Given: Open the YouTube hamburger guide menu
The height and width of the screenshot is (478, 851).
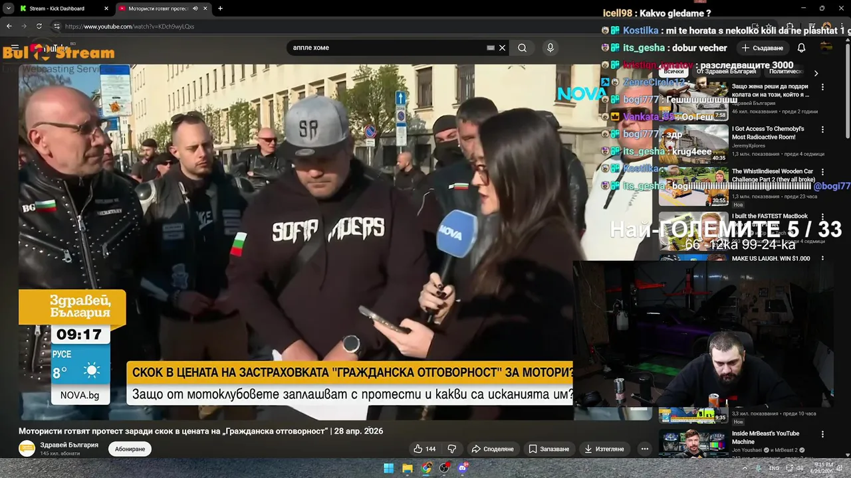Looking at the screenshot, I should click(15, 48).
